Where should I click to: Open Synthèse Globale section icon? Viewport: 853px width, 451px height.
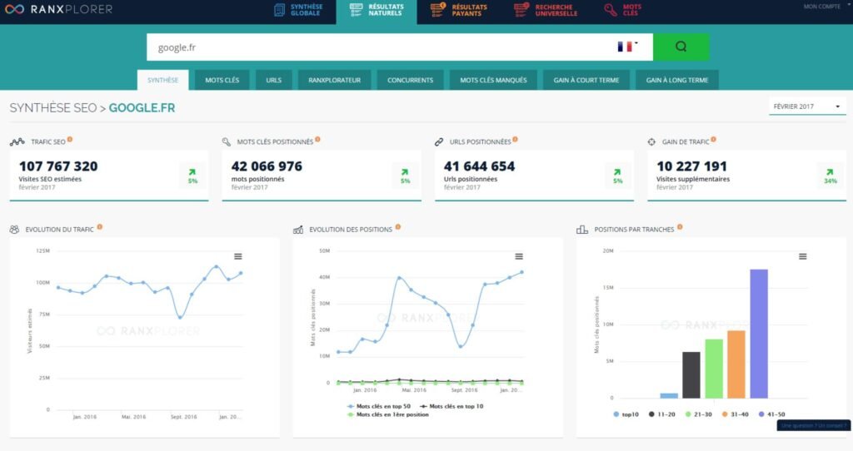click(280, 10)
